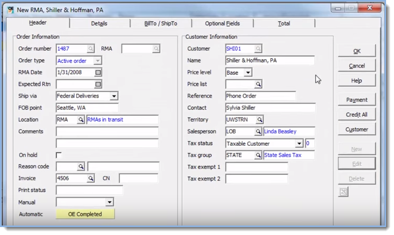The width and height of the screenshot is (394, 235).
Task: Click the Reason code description field
Action: pyautogui.click(x=123, y=166)
